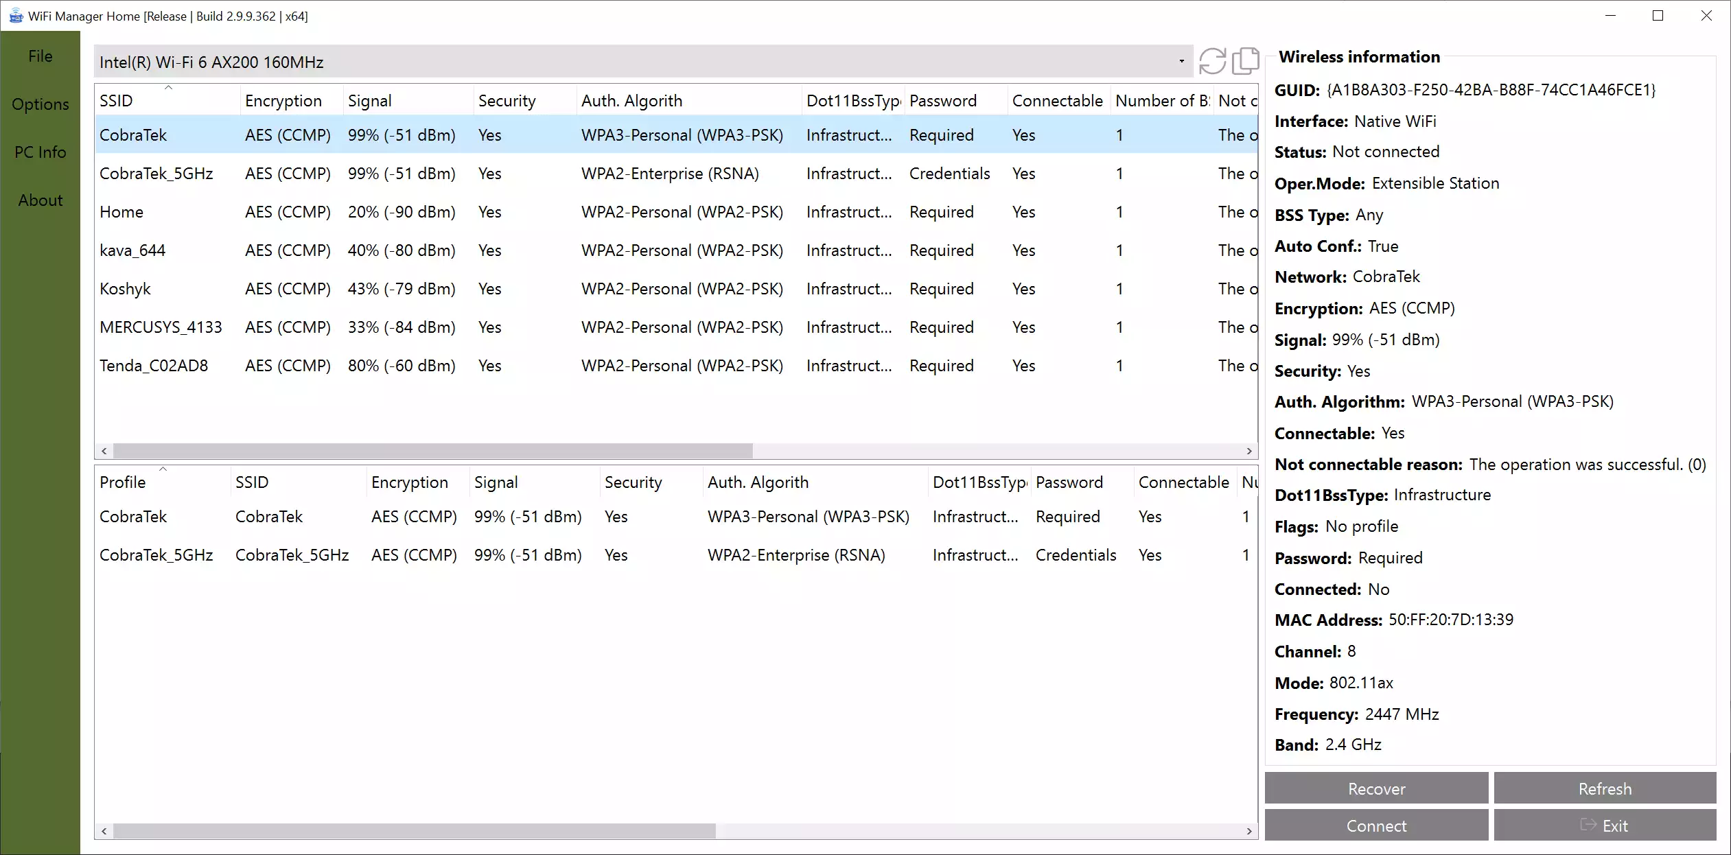1731x855 pixels.
Task: Click the 80% (-60 dBm) signal cell
Action: (x=402, y=366)
